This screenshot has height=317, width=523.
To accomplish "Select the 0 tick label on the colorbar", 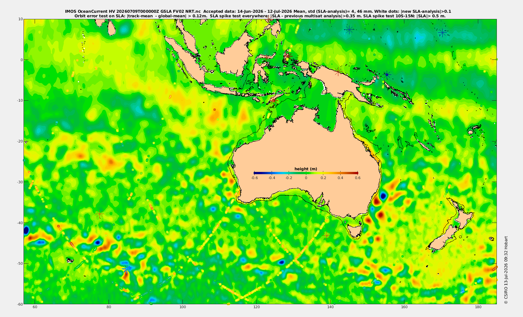I will pyautogui.click(x=306, y=178).
